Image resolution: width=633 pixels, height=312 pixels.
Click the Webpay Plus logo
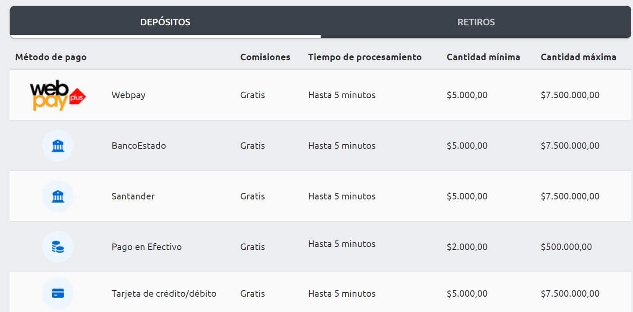tap(58, 95)
